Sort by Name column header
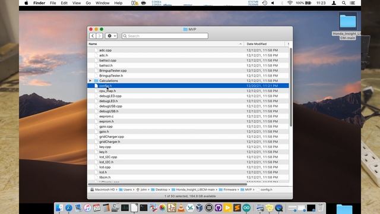 165,44
